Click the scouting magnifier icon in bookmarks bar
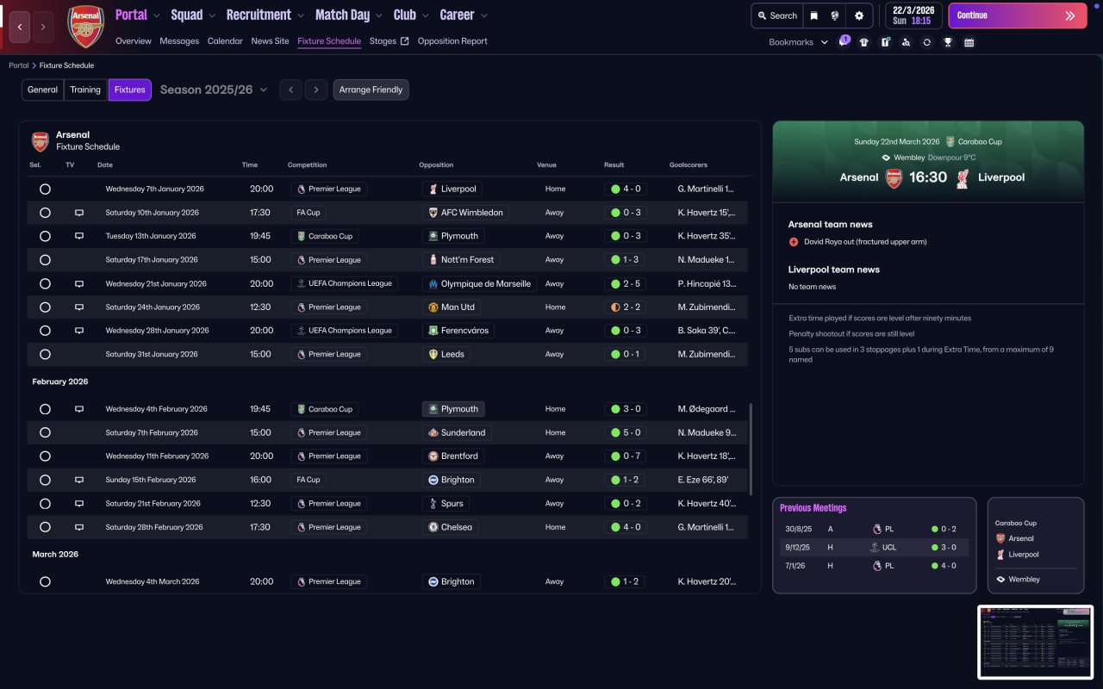Screen dimensions: 1103x689 tap(906, 42)
